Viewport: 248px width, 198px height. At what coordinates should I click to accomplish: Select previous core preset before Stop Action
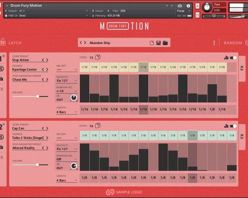point(43,60)
